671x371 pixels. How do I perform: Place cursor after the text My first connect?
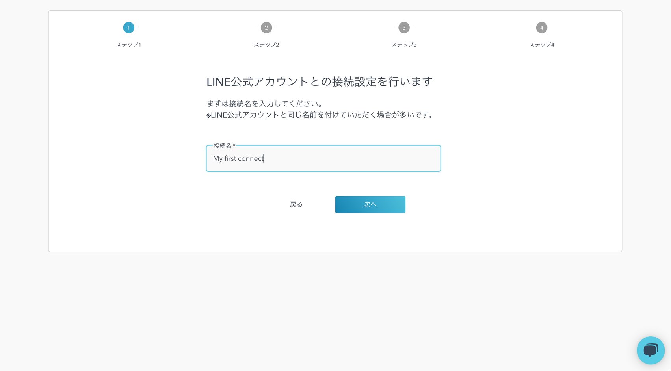coord(264,158)
